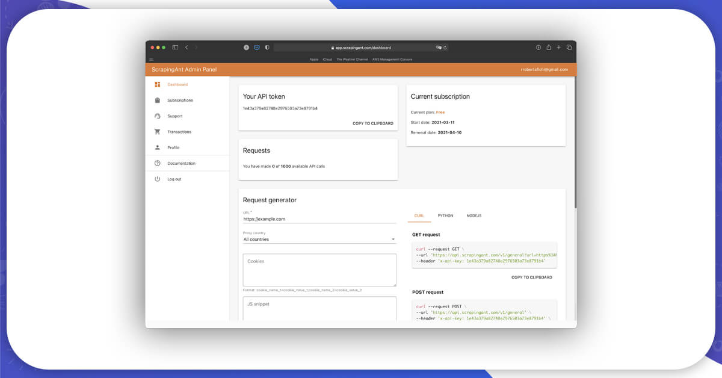Click the Documentation question mark icon
The height and width of the screenshot is (378, 722).
(158, 163)
